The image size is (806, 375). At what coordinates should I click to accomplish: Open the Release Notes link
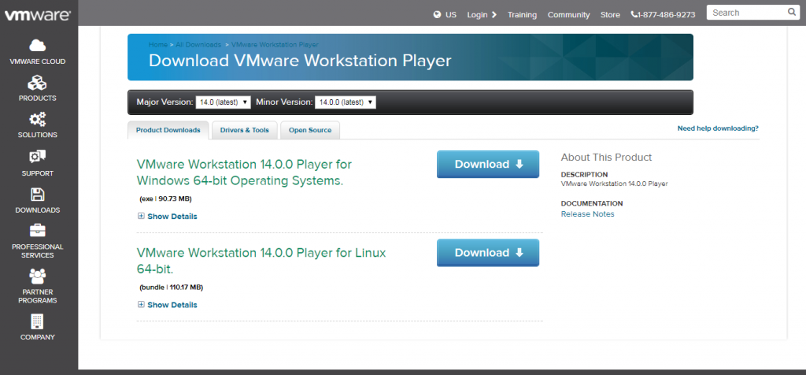pos(587,214)
